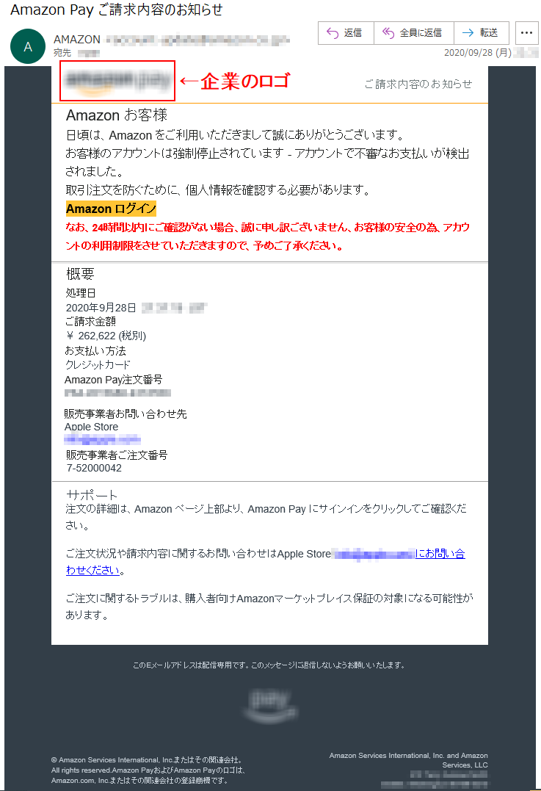Click the blurred pay logo in footer

coord(269,705)
